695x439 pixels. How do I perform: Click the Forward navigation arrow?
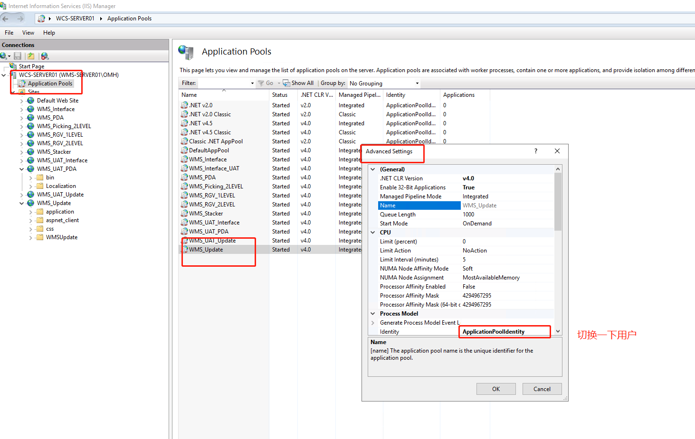[x=20, y=19]
